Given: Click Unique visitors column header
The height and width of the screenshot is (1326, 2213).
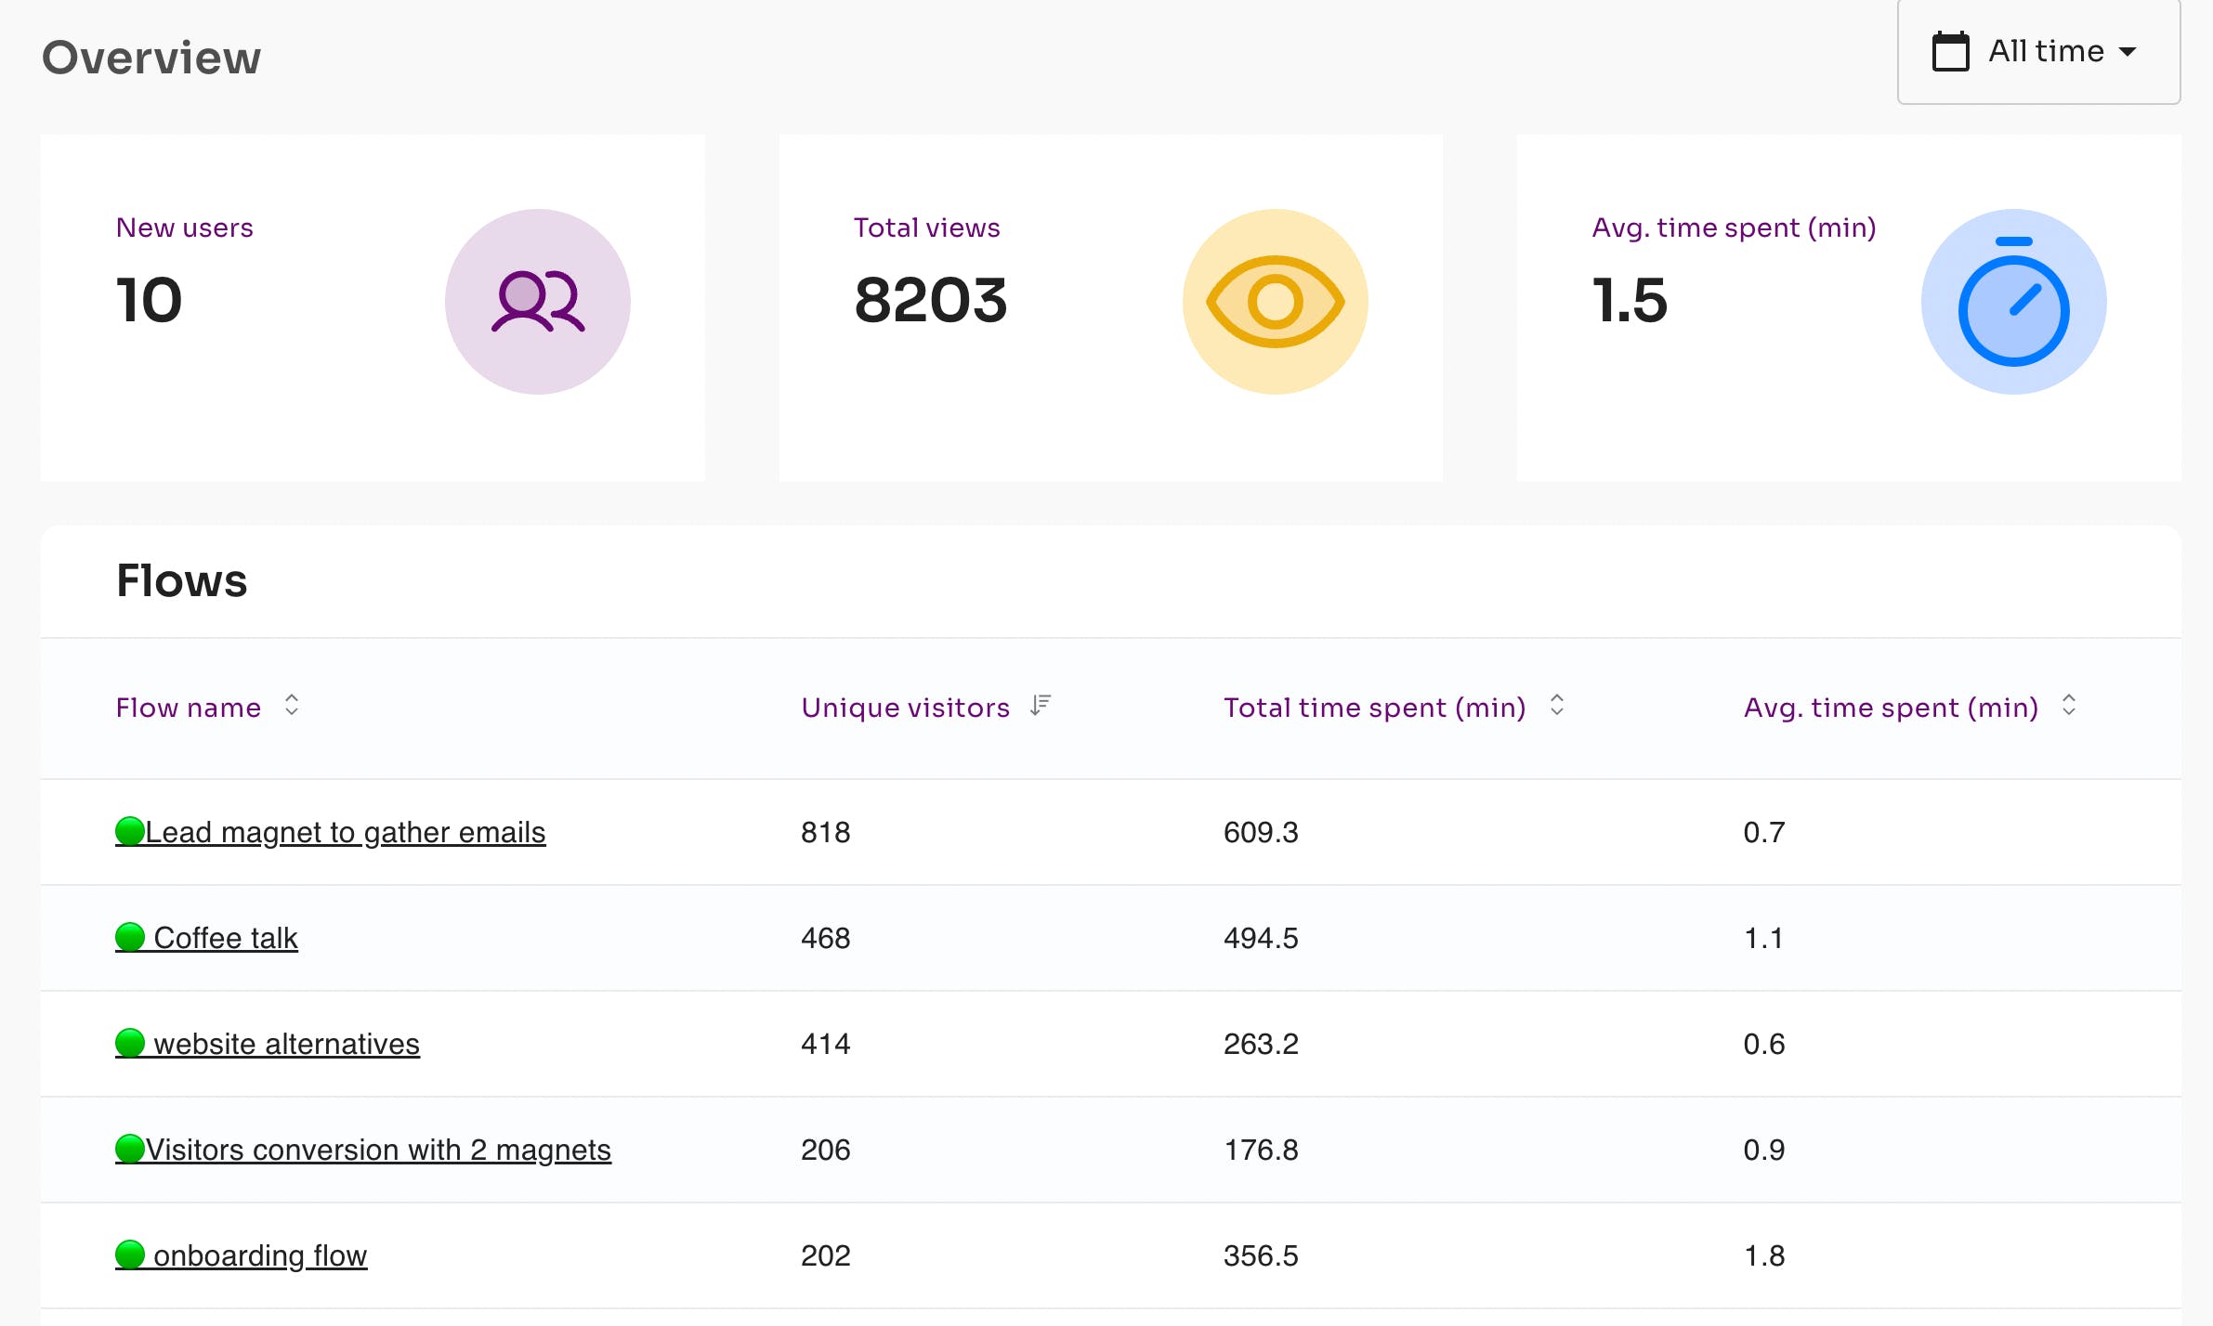Looking at the screenshot, I should coord(905,708).
